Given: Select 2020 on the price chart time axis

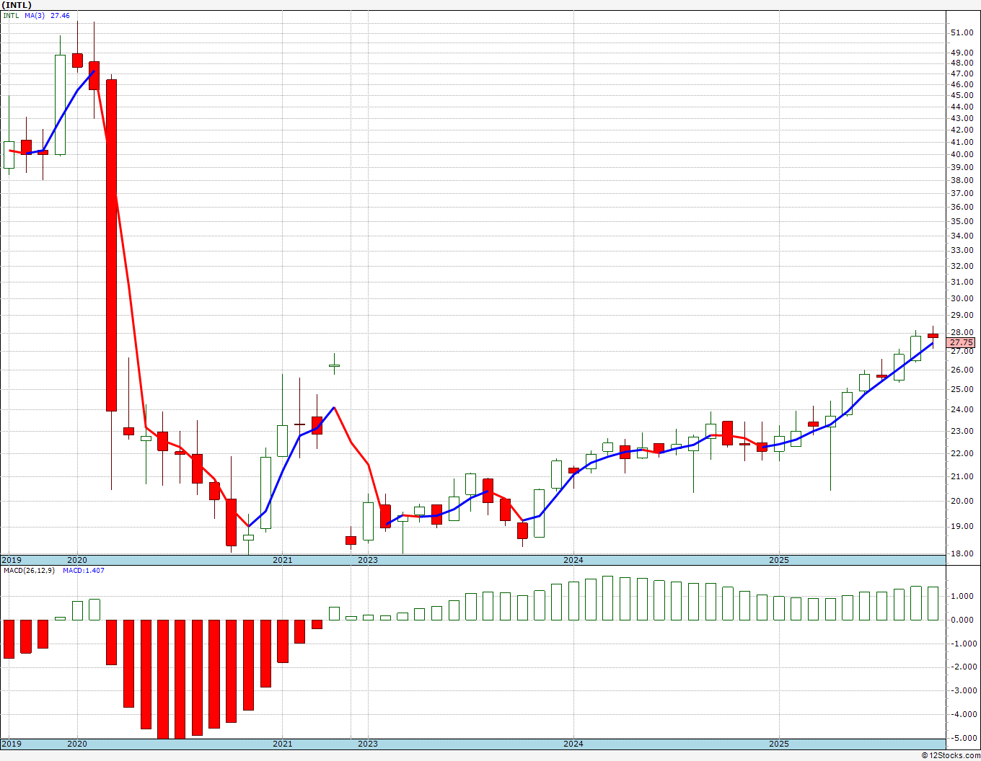Looking at the screenshot, I should tap(77, 560).
